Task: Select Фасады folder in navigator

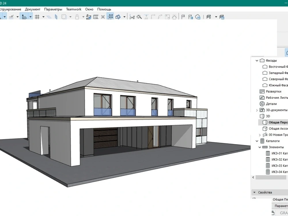Action: point(271,60)
